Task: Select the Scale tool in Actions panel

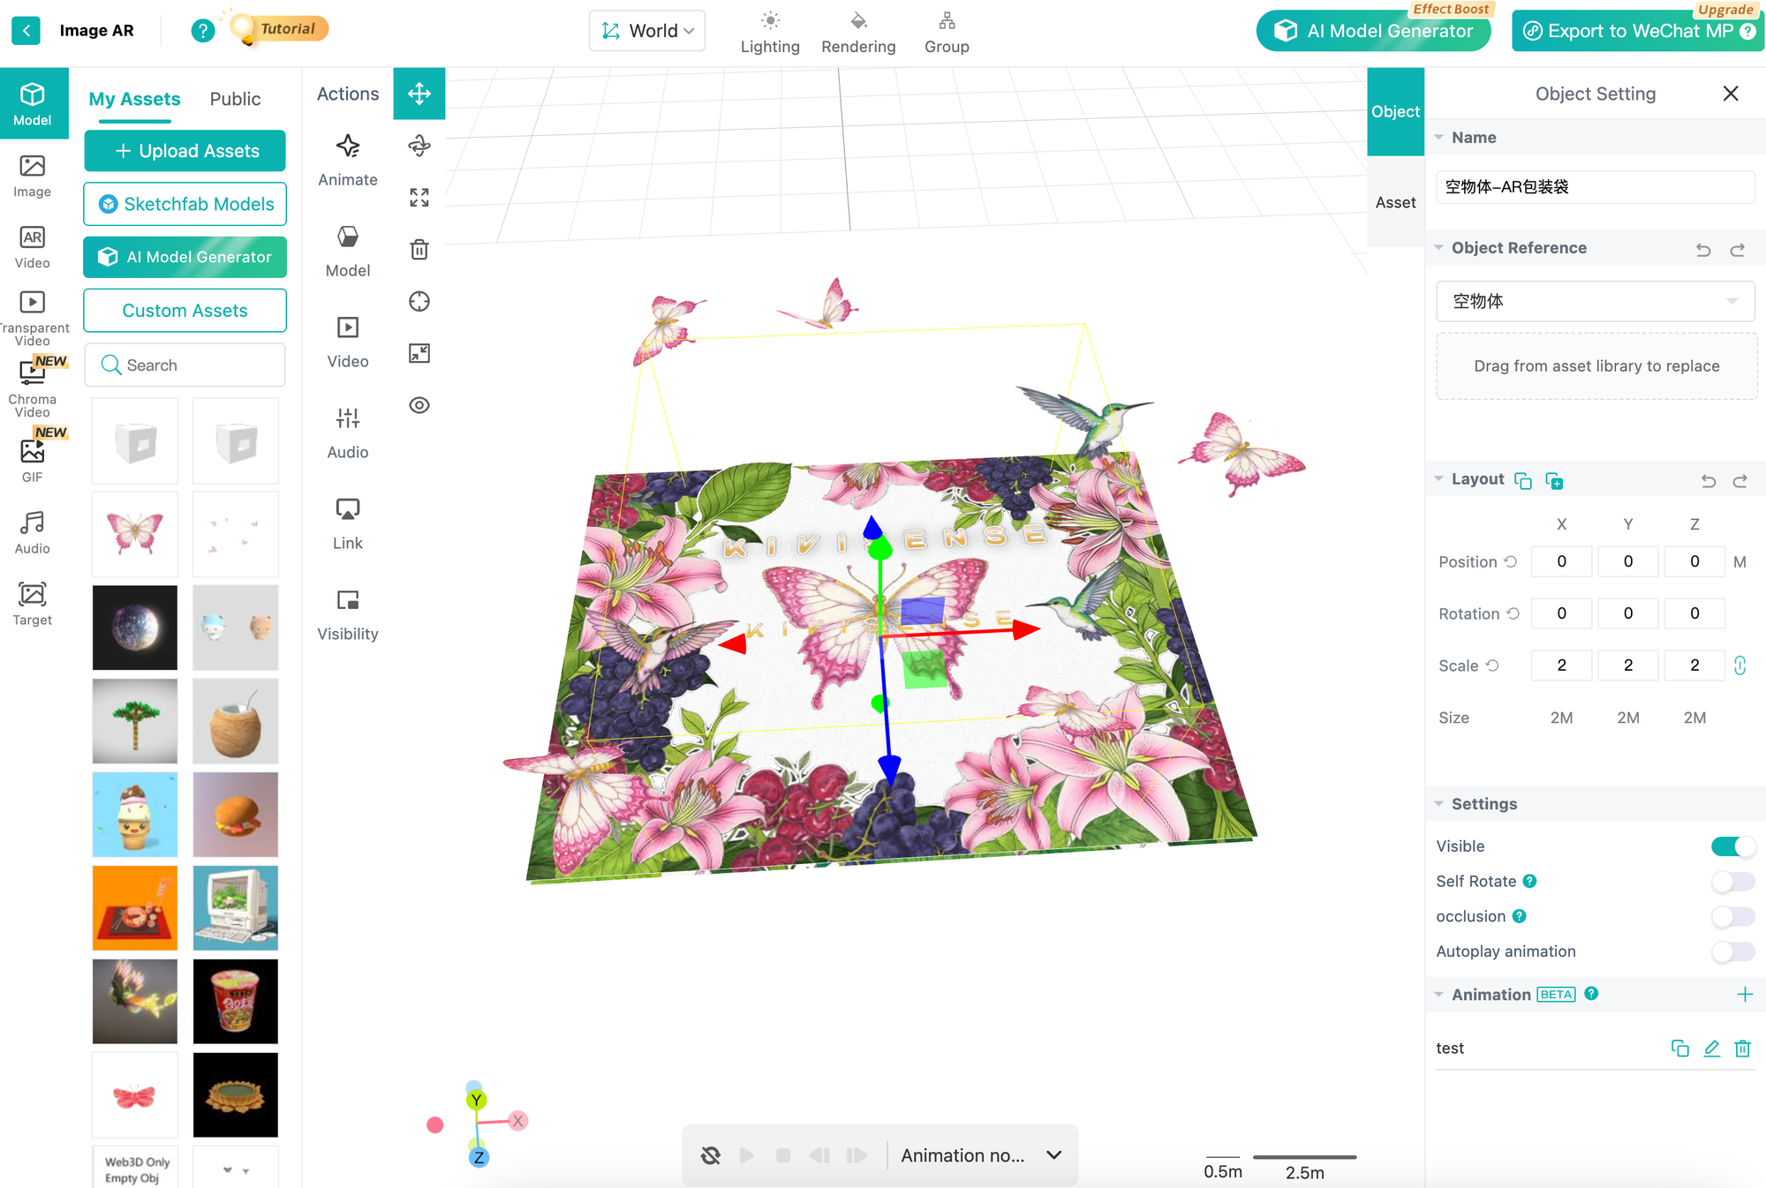Action: (419, 197)
